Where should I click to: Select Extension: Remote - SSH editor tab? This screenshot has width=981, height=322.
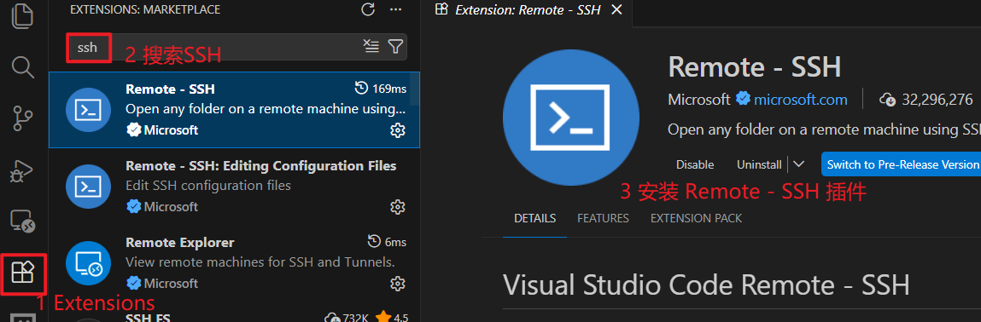click(x=527, y=10)
